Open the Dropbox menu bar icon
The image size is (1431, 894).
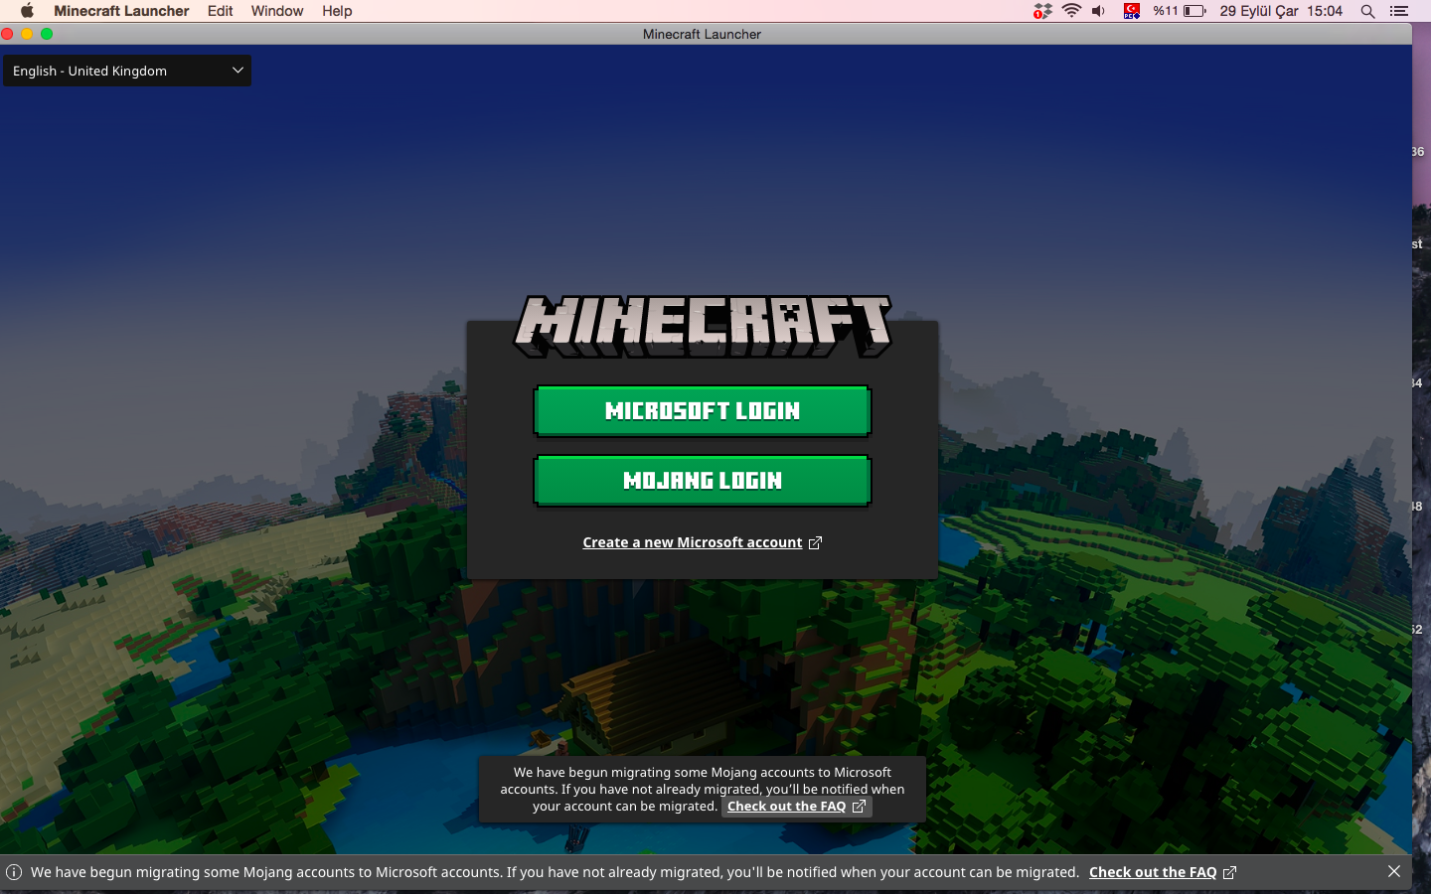1042,11
